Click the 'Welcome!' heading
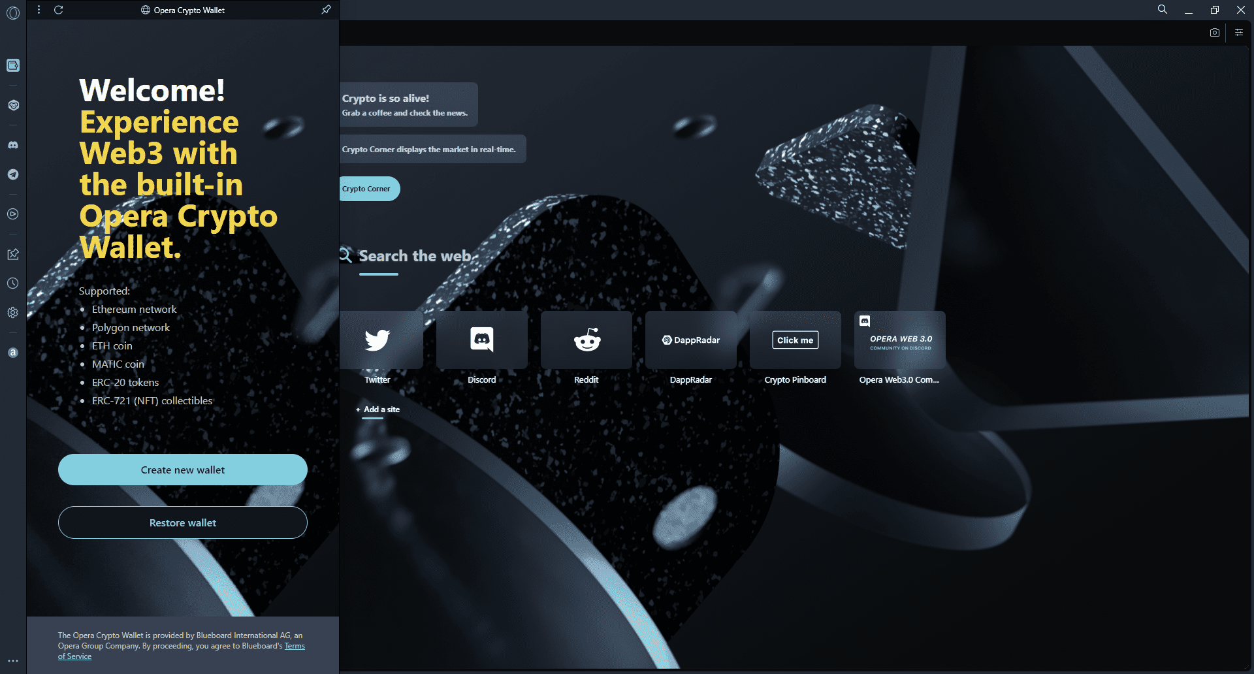The height and width of the screenshot is (674, 1254). 152,90
